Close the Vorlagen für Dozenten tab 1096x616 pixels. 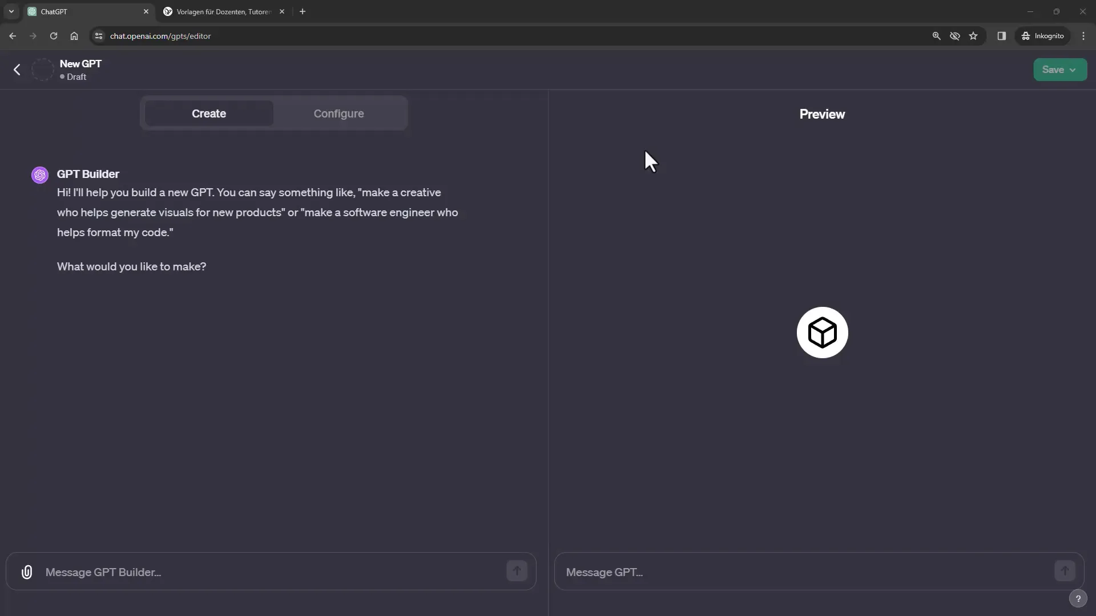(282, 11)
